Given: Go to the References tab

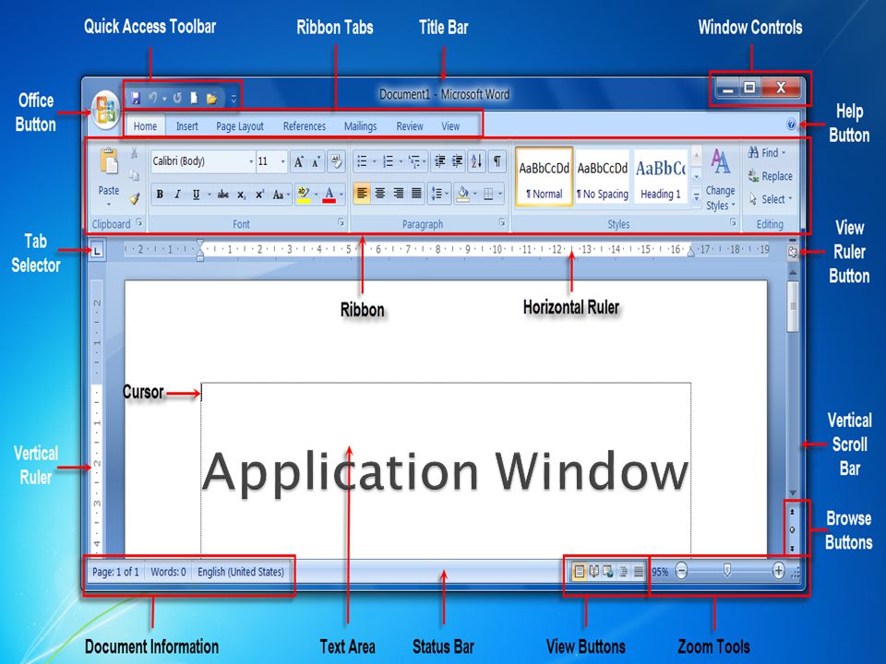Looking at the screenshot, I should (304, 126).
